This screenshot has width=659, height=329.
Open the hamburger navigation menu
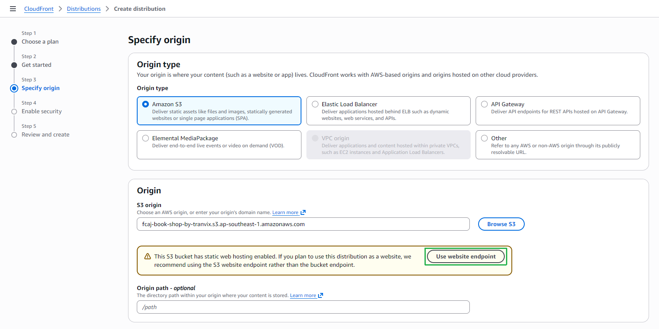pyautogui.click(x=13, y=9)
